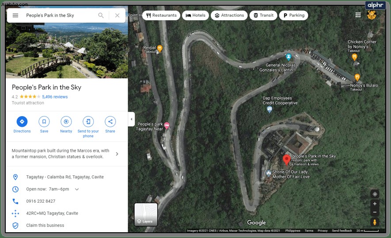Clear the search with X icon

tap(117, 15)
